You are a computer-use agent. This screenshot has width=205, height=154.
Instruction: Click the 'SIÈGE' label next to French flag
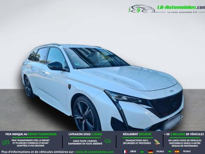coord(133,151)
